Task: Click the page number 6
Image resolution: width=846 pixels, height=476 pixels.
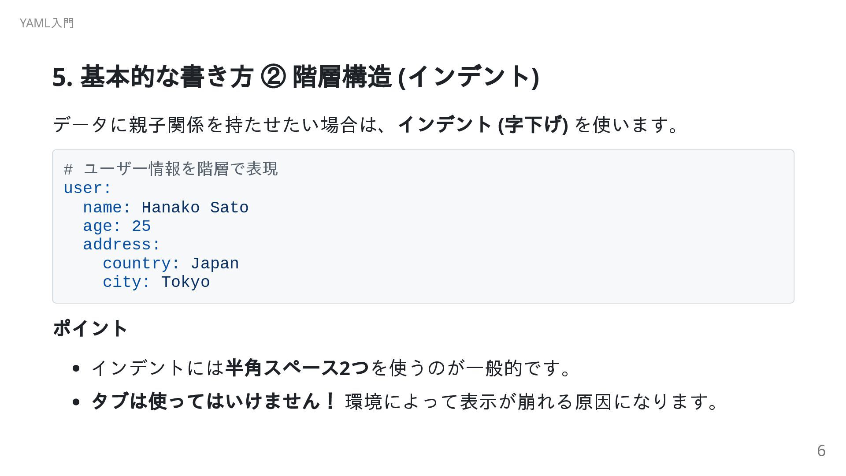Action: tap(821, 451)
